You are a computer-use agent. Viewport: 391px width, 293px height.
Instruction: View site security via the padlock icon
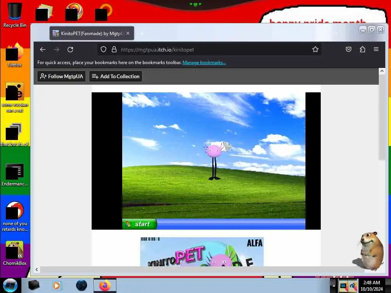pyautogui.click(x=114, y=49)
